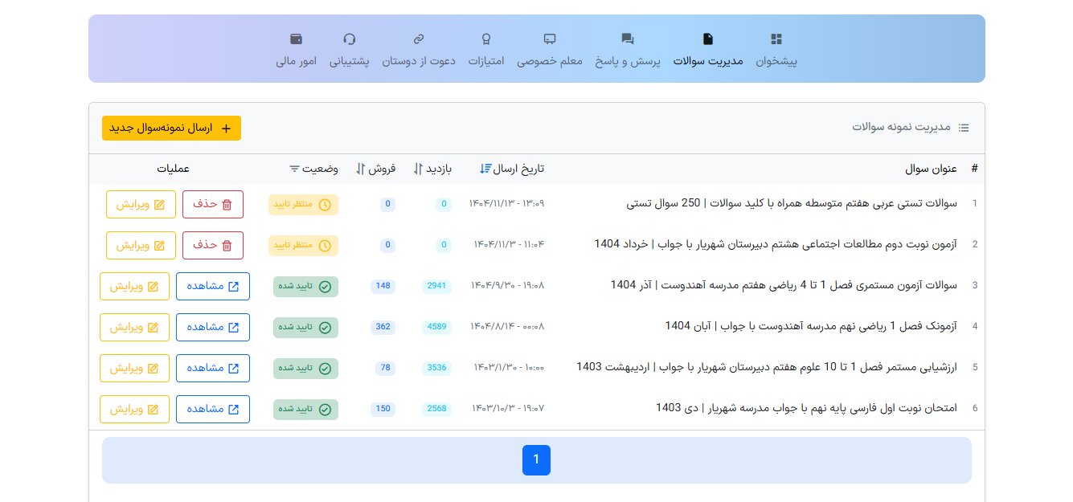Image resolution: width=1073 pixels, height=502 pixels.
Task: Click external-link icon in row 3 مشاهده
Action: (x=234, y=286)
